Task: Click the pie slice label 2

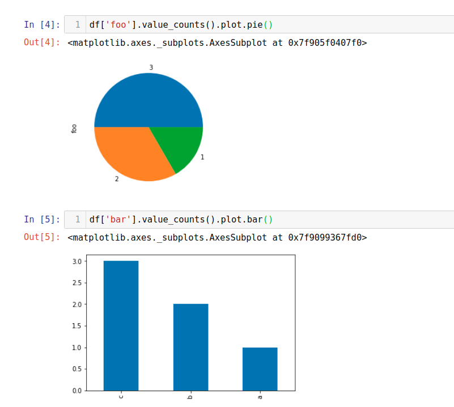Action: (116, 178)
